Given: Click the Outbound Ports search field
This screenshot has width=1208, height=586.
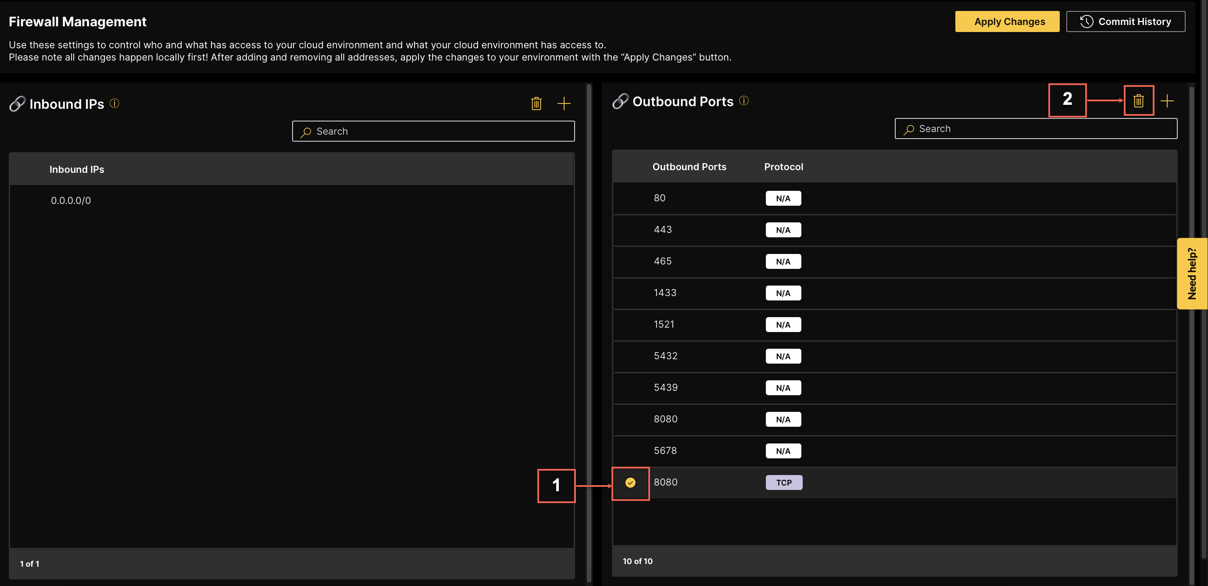Looking at the screenshot, I should (x=1036, y=129).
